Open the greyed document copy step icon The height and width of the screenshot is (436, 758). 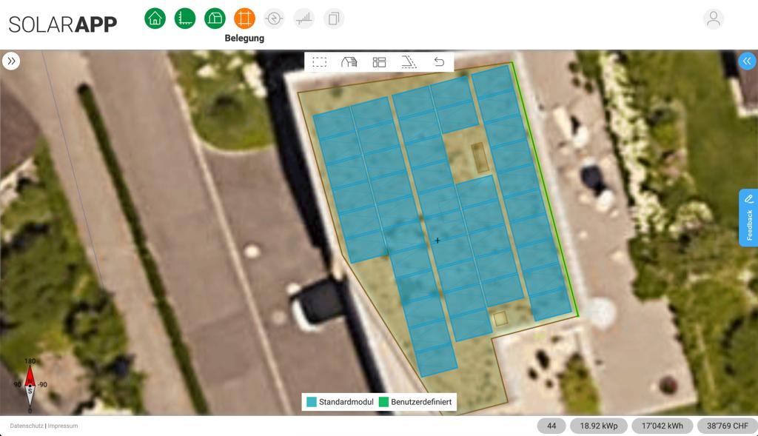[334, 19]
